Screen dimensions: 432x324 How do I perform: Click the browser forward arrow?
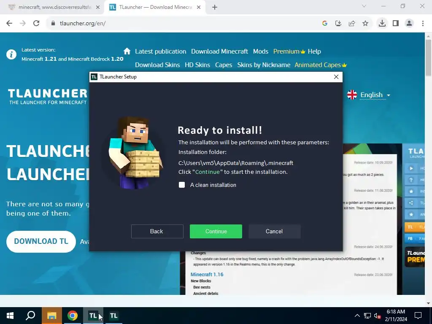point(23,24)
